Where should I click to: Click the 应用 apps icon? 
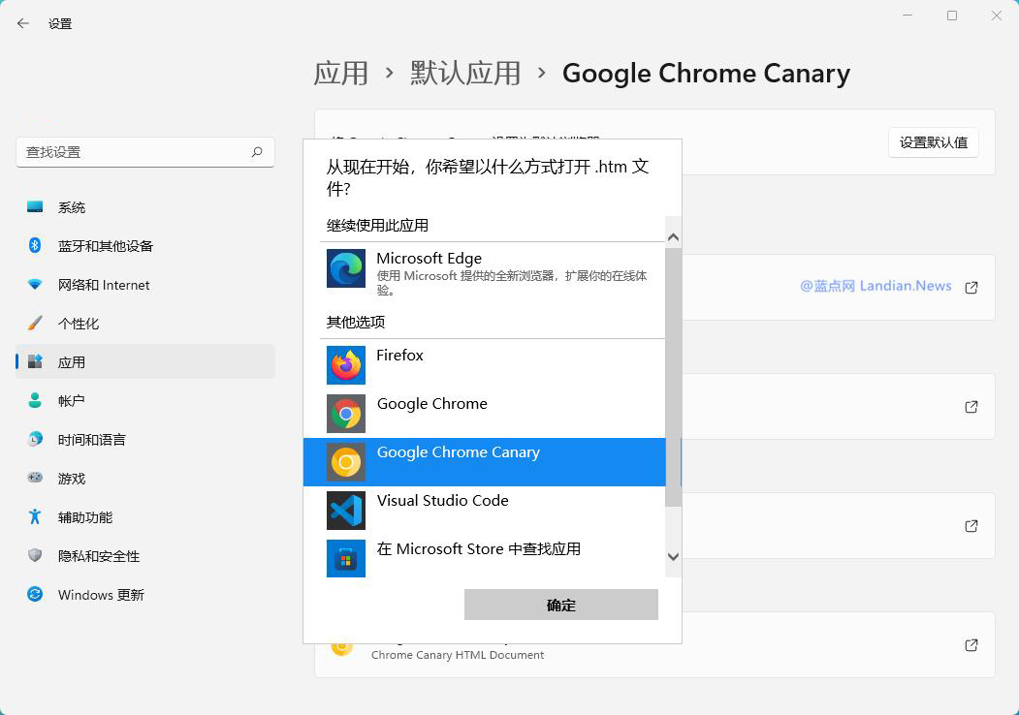click(x=35, y=361)
